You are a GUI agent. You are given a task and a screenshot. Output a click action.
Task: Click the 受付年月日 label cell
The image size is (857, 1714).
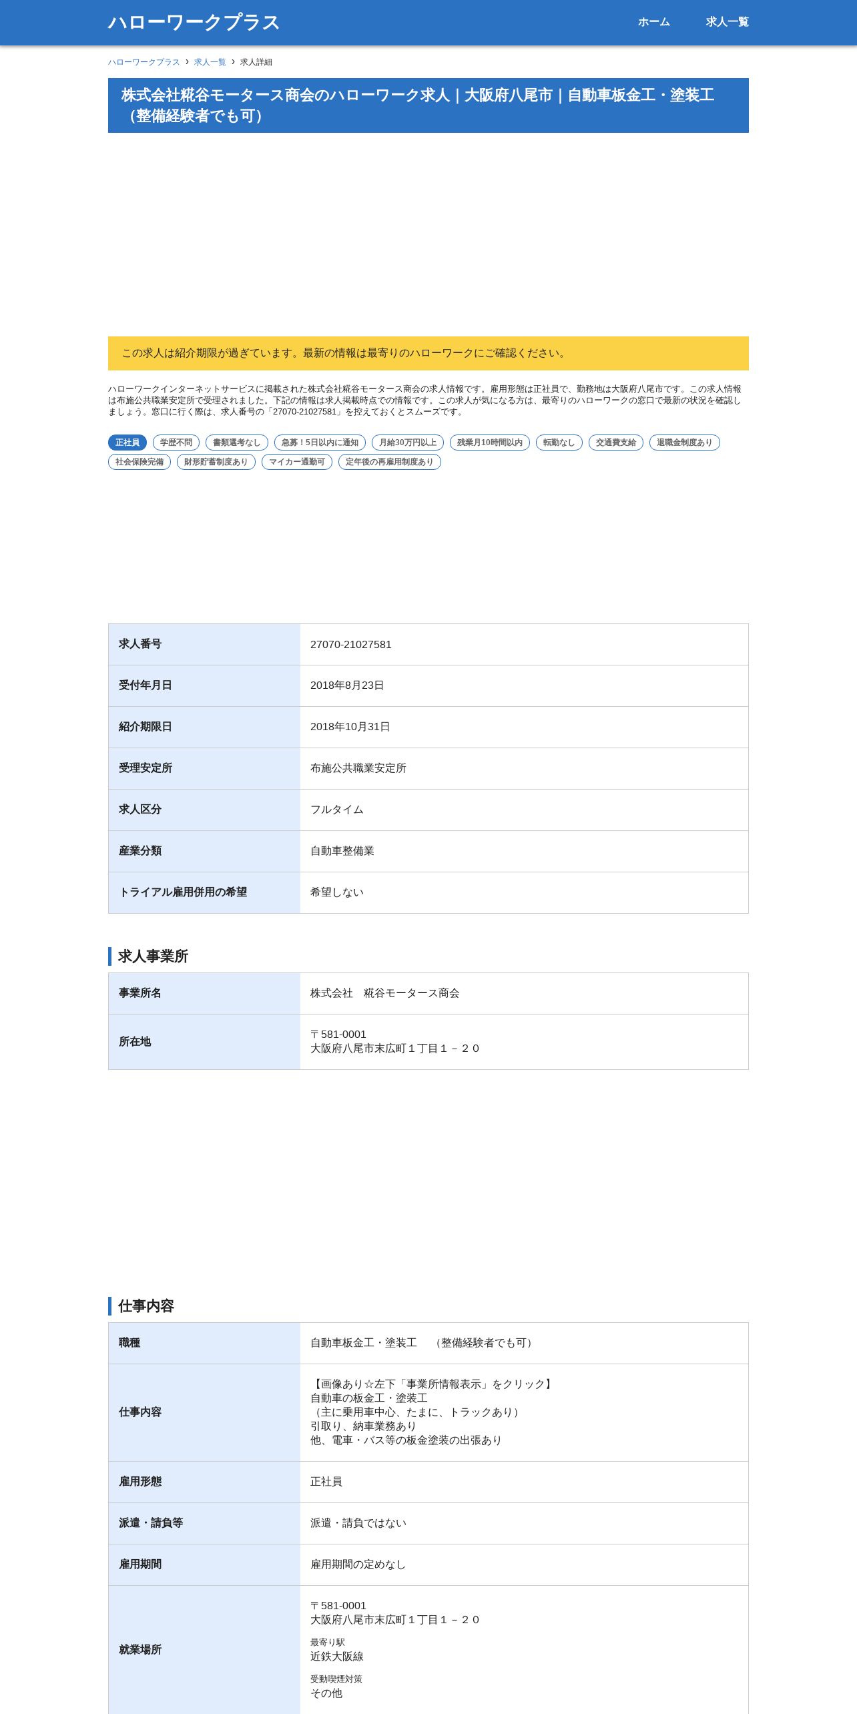click(204, 686)
